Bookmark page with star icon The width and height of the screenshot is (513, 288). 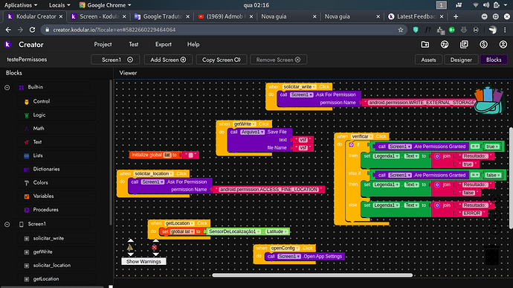tap(401, 30)
